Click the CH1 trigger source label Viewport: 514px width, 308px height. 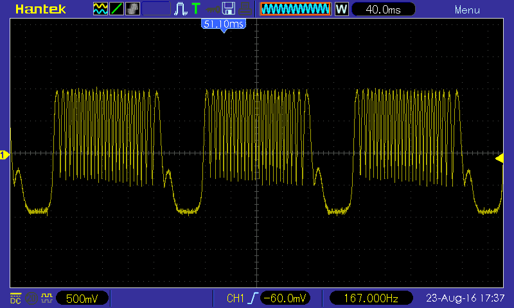(x=235, y=298)
